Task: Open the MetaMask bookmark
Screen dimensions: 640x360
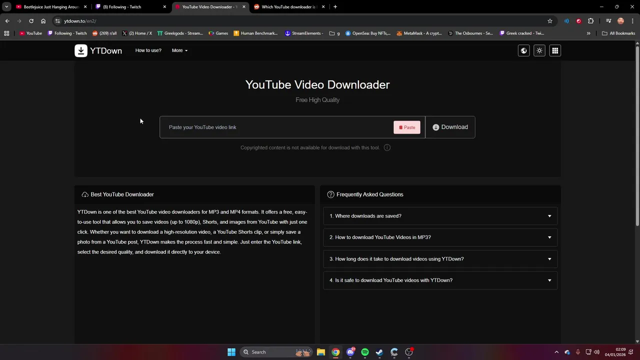Action: (419, 33)
